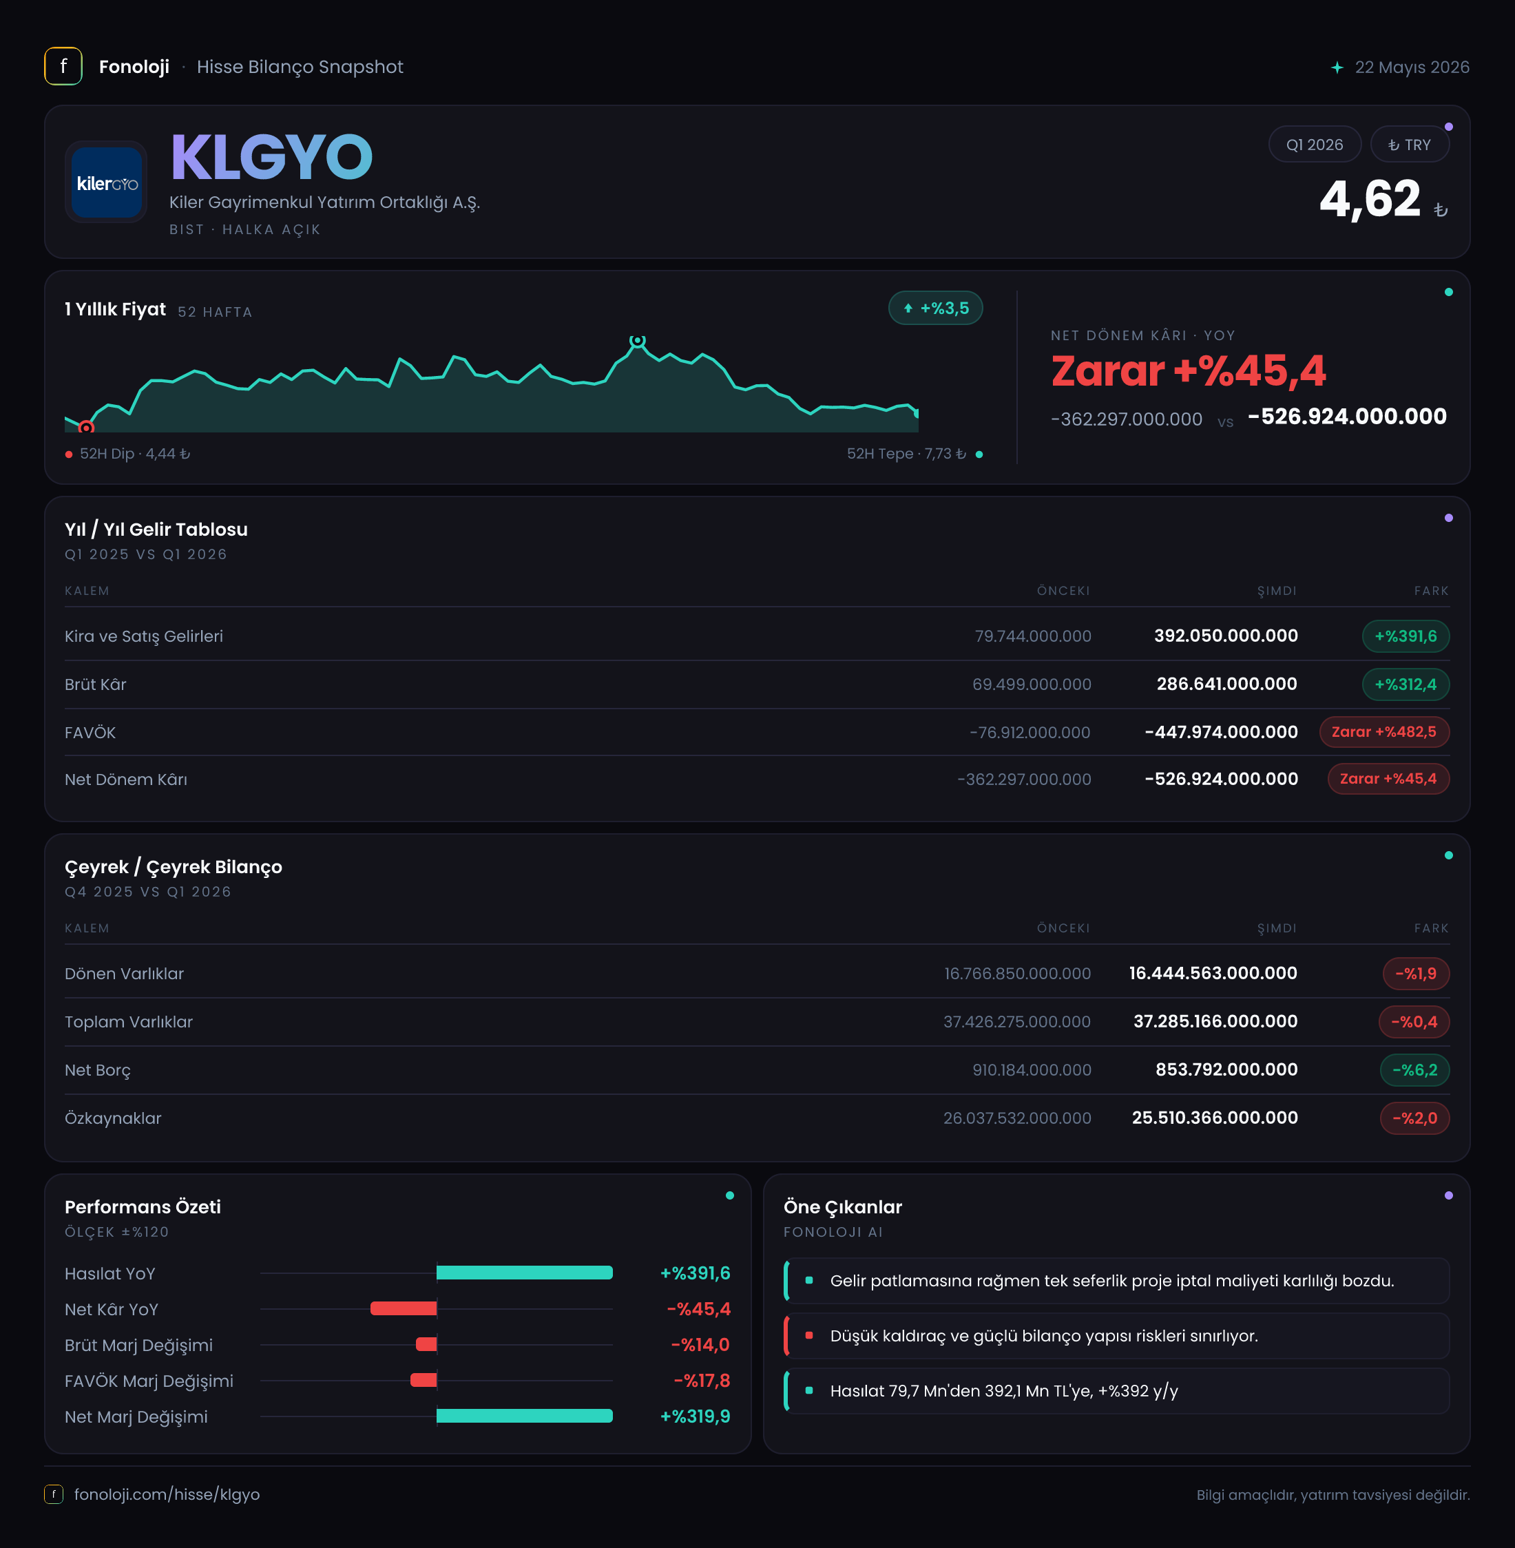Click the value 16.444.563.000.000

tap(1213, 973)
